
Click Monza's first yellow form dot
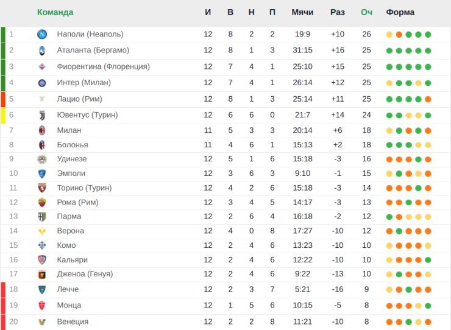tap(389, 306)
